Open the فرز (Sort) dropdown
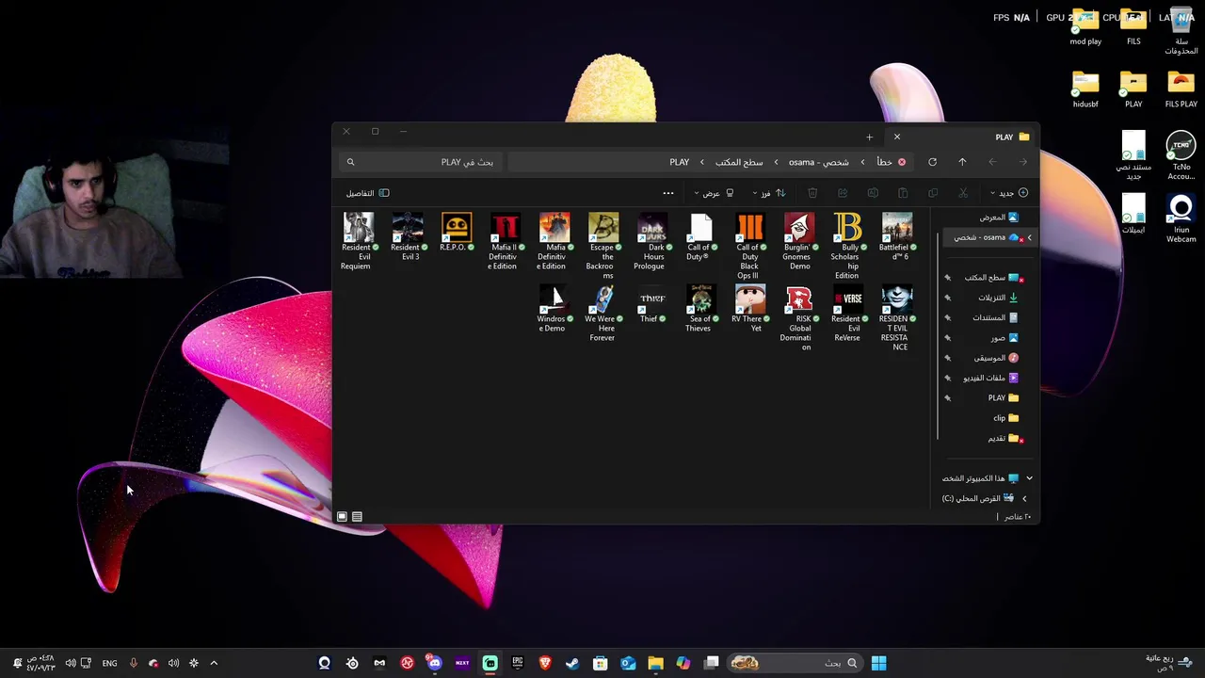 click(x=767, y=193)
